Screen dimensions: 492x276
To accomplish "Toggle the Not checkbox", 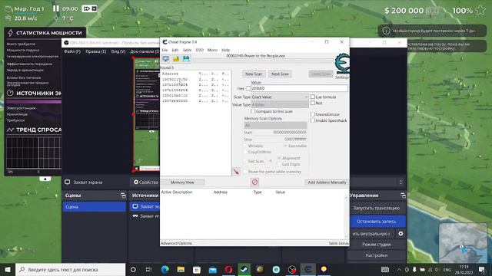I will point(313,103).
